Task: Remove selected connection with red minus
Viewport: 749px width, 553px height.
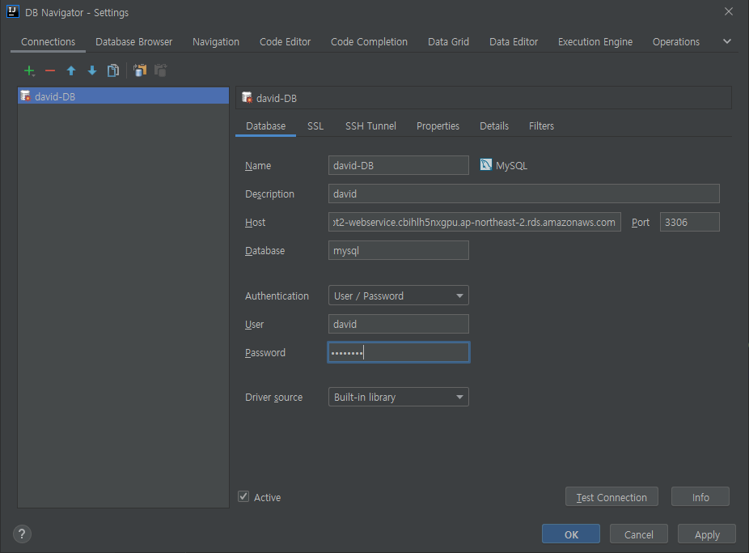Action: pos(50,70)
